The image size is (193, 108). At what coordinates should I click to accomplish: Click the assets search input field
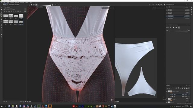click(x=18, y=9)
